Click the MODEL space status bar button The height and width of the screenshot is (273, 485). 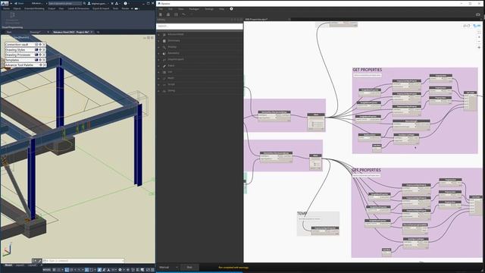pyautogui.click(x=47, y=270)
